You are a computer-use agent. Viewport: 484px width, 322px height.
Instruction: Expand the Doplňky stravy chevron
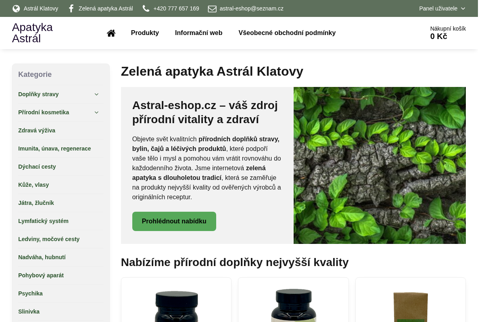(96, 94)
